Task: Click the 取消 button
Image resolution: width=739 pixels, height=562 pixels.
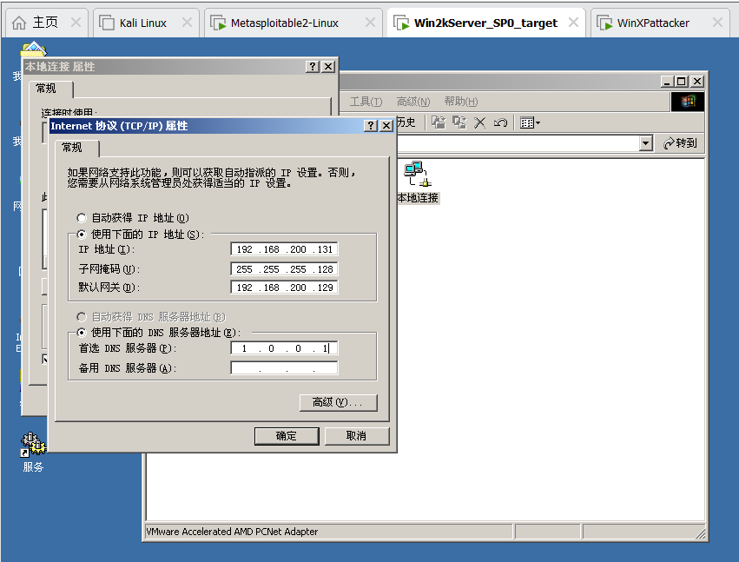Action: tap(356, 436)
